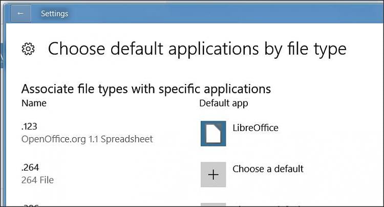This screenshot has height=207, width=384.
Task: Click the word Spreadsheet under .123
Action: (x=127, y=139)
